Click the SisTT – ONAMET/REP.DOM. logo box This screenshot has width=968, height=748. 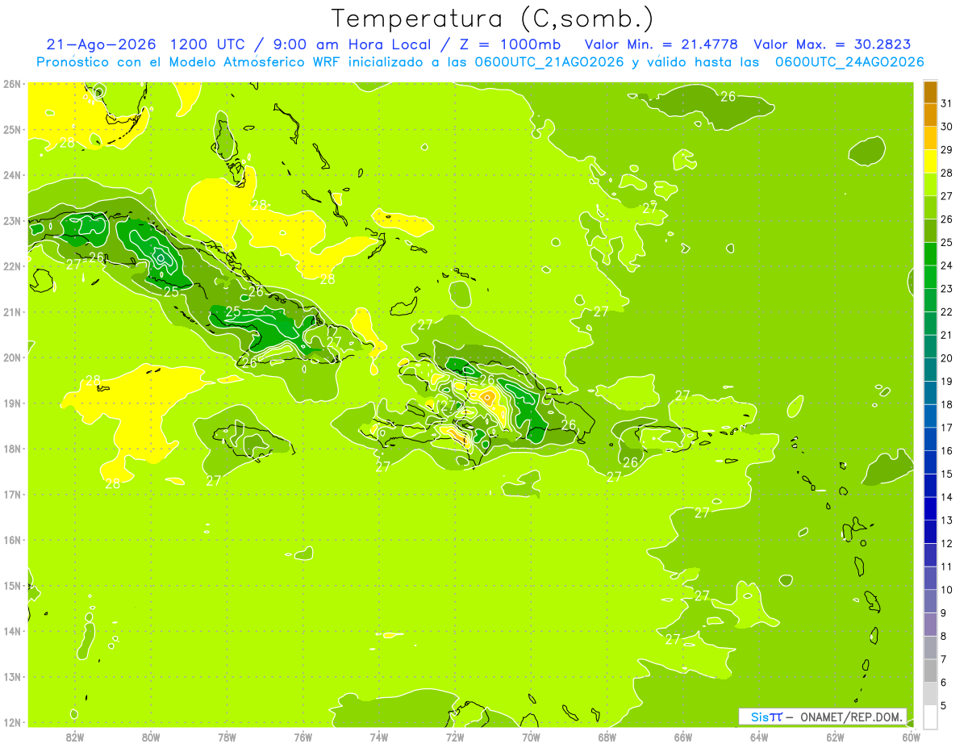[823, 717]
